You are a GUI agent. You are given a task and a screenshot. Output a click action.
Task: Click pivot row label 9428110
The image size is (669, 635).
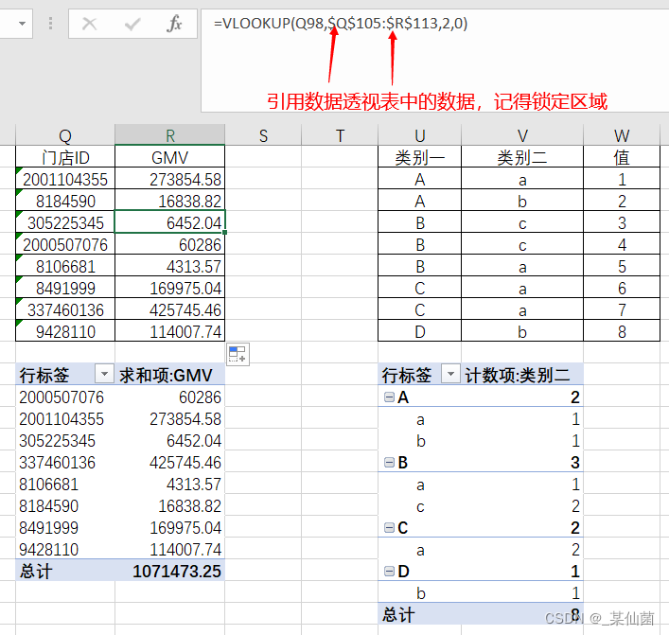[65, 549]
